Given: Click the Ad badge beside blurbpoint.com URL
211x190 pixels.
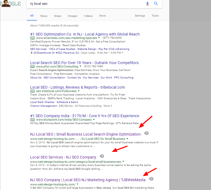Looking at the screenshot, I should click(x=32, y=120).
